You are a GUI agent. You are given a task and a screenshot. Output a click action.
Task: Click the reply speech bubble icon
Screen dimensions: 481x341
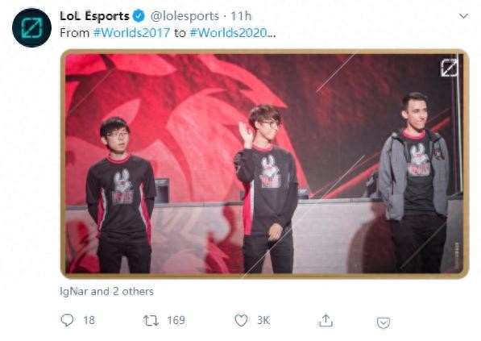pos(67,320)
